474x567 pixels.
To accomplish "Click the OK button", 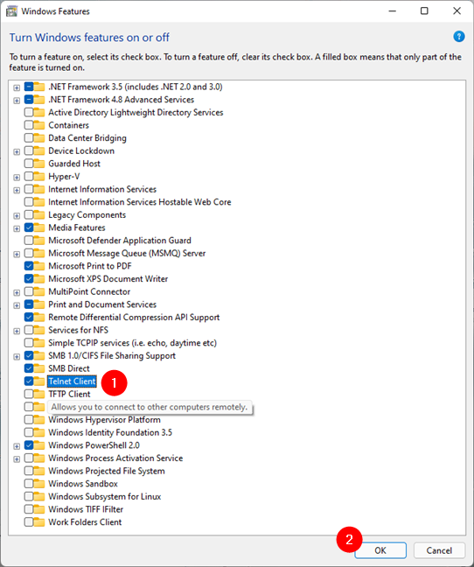I will (x=380, y=550).
